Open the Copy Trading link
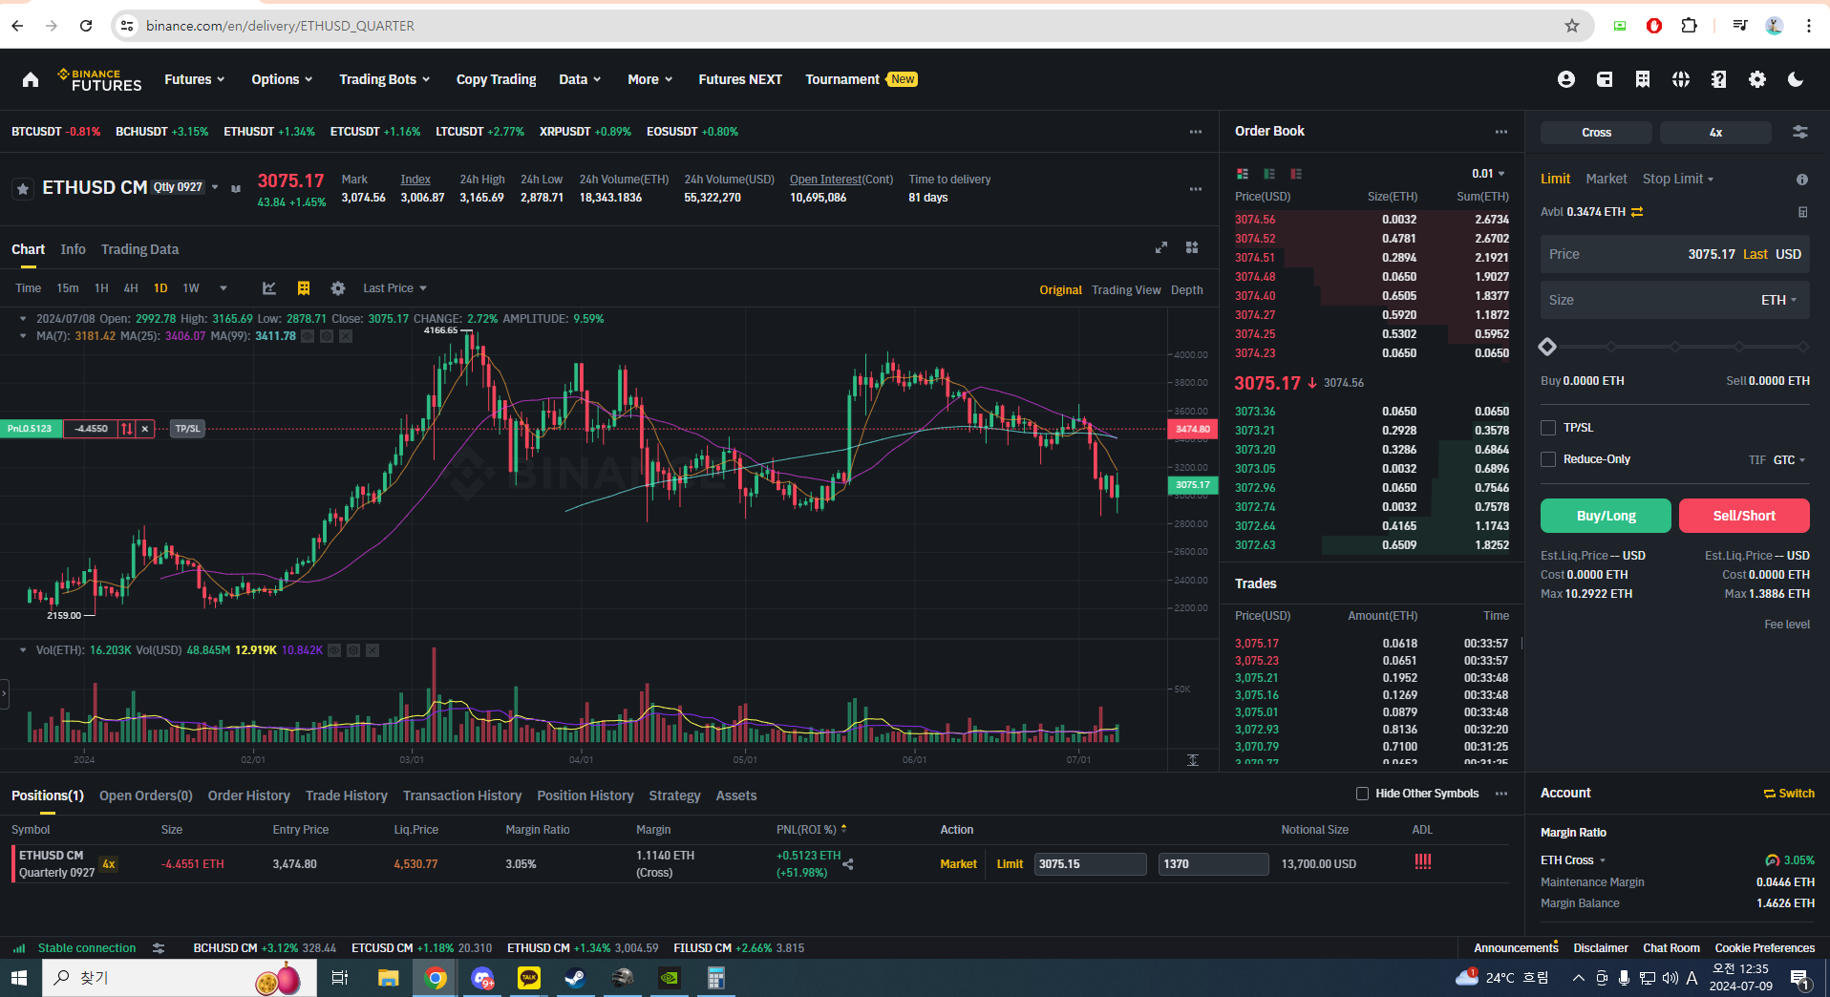This screenshot has height=997, width=1830. [x=496, y=79]
